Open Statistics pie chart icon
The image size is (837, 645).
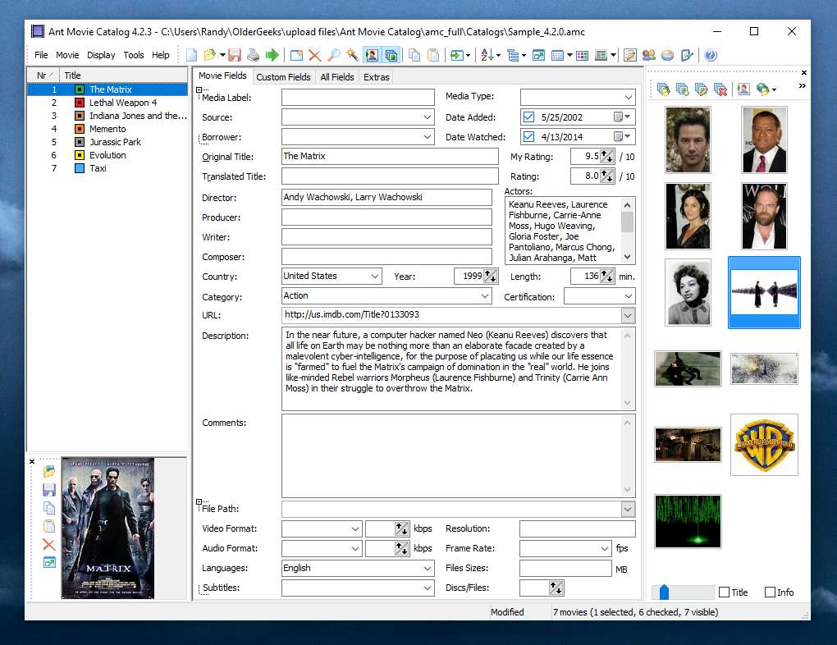[667, 55]
